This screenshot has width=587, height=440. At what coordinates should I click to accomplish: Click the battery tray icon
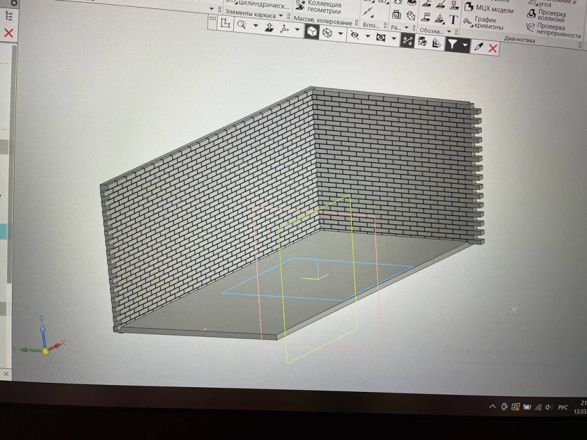tap(527, 407)
